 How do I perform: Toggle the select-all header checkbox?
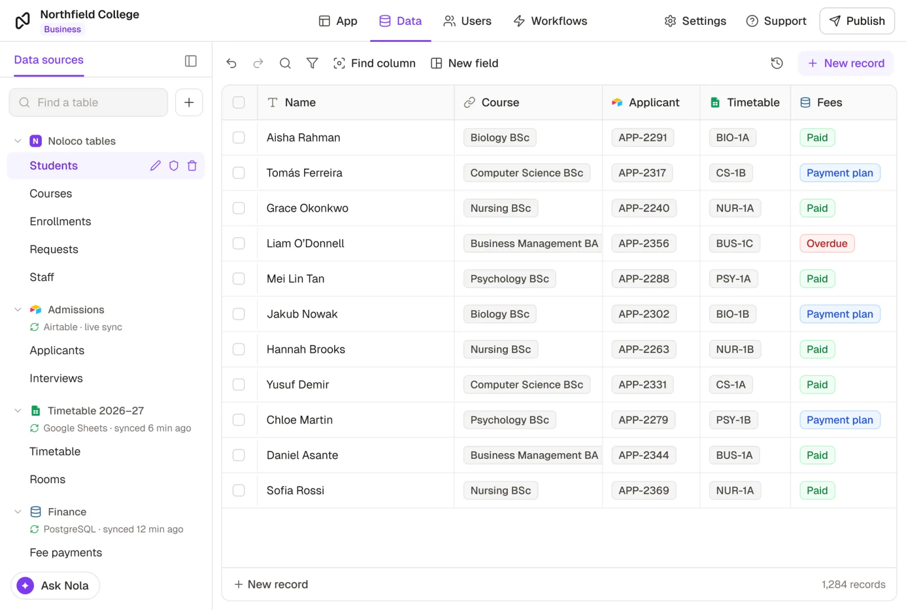point(239,103)
